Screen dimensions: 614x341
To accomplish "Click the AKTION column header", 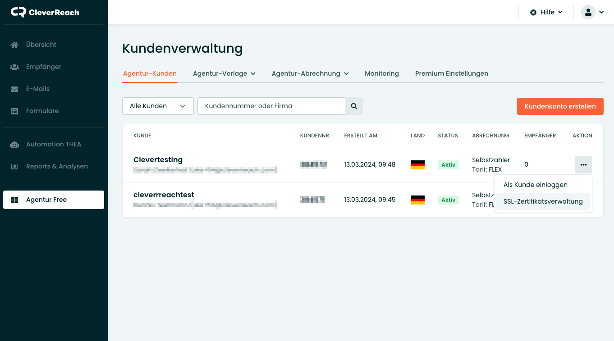I will click(x=582, y=136).
